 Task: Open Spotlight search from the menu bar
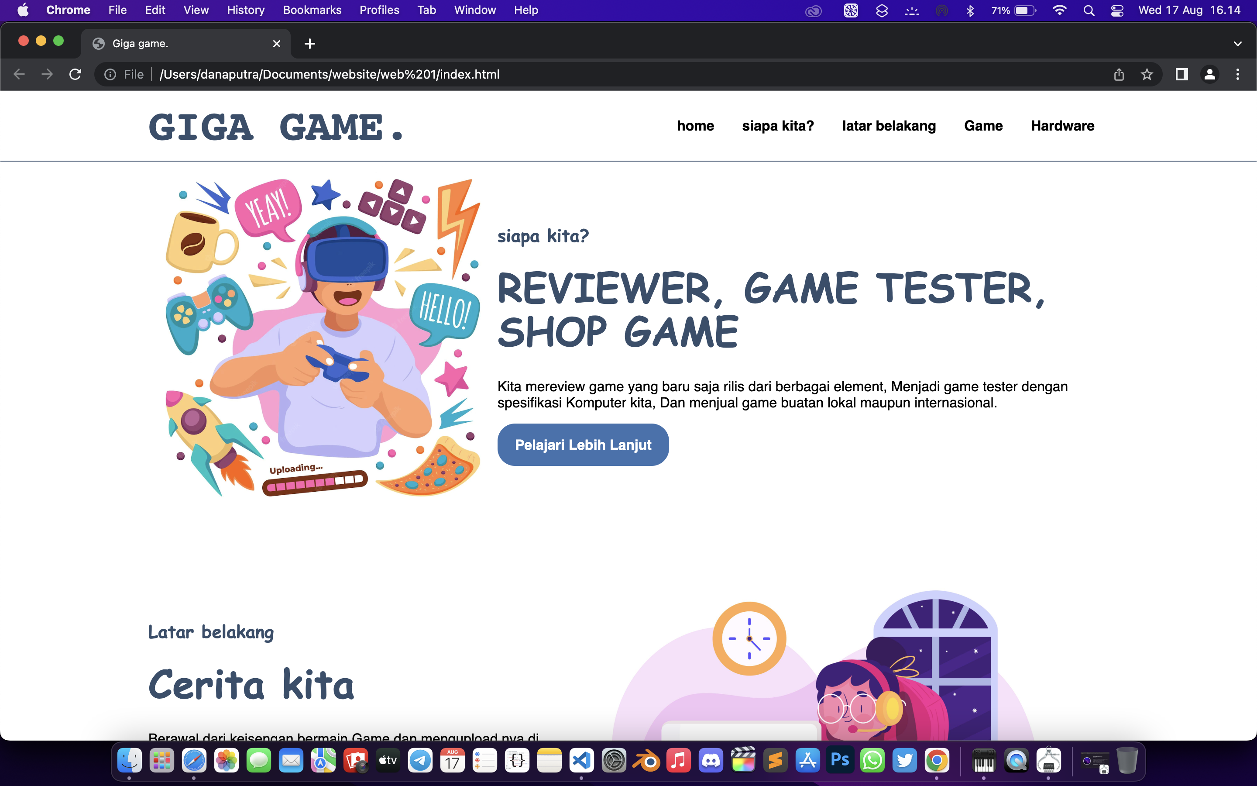click(x=1089, y=10)
